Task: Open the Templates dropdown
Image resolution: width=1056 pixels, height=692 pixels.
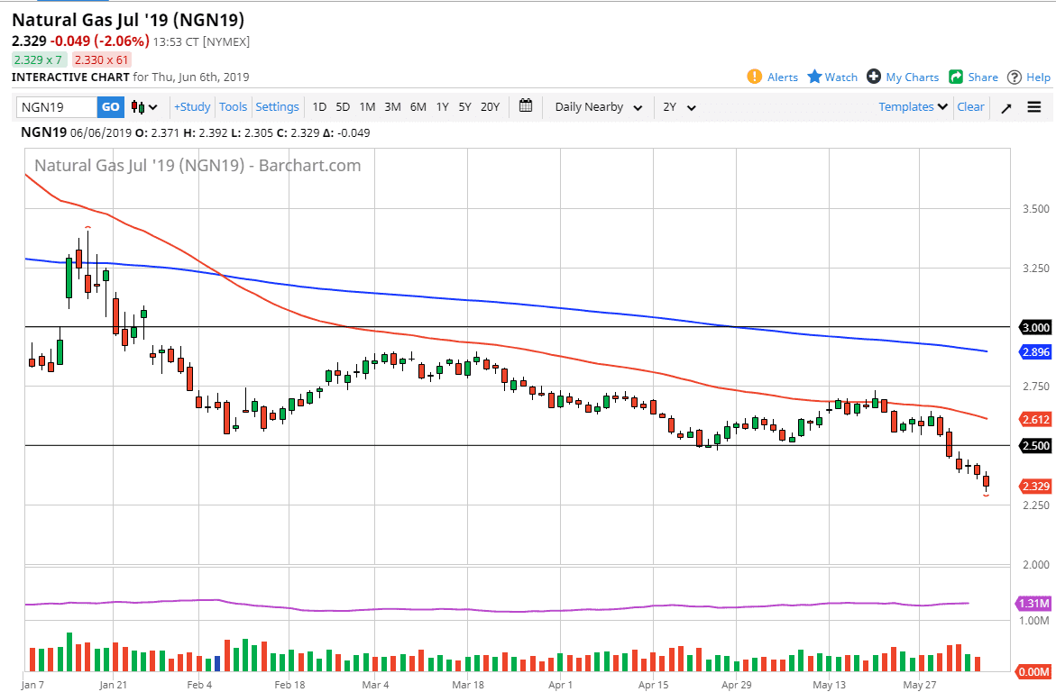Action: click(914, 106)
